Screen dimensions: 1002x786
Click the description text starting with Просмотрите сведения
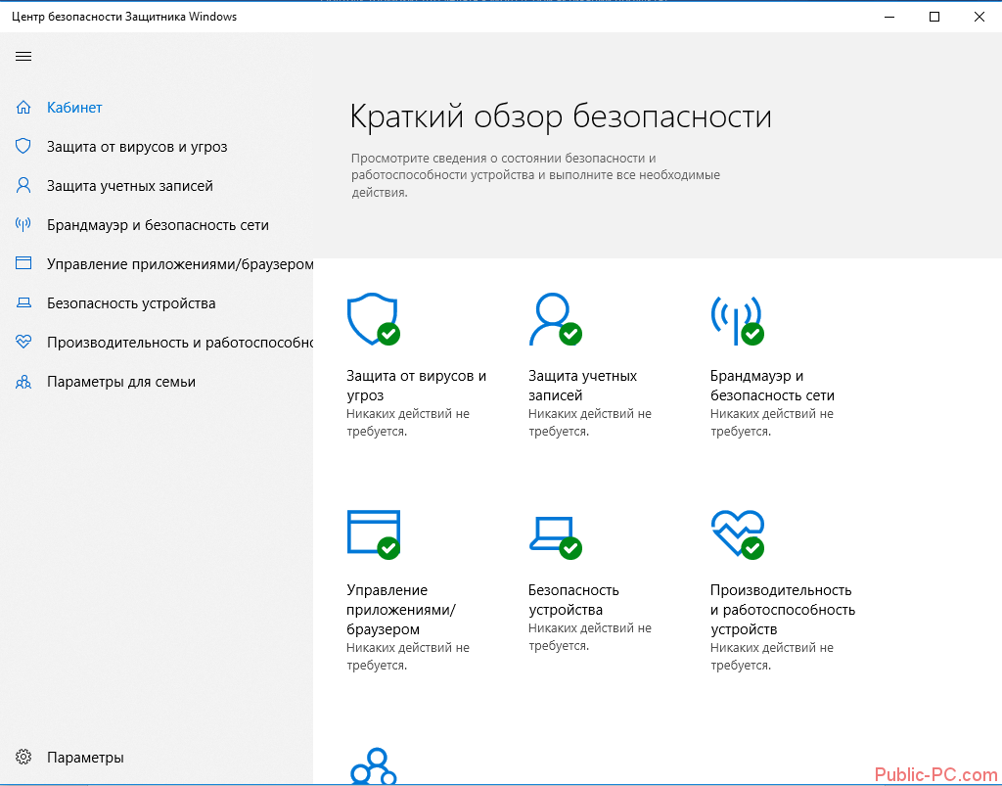tap(535, 175)
